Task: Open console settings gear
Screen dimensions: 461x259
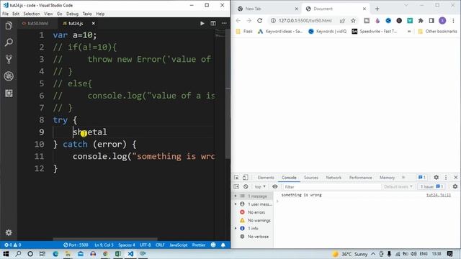Action: pyautogui.click(x=455, y=186)
